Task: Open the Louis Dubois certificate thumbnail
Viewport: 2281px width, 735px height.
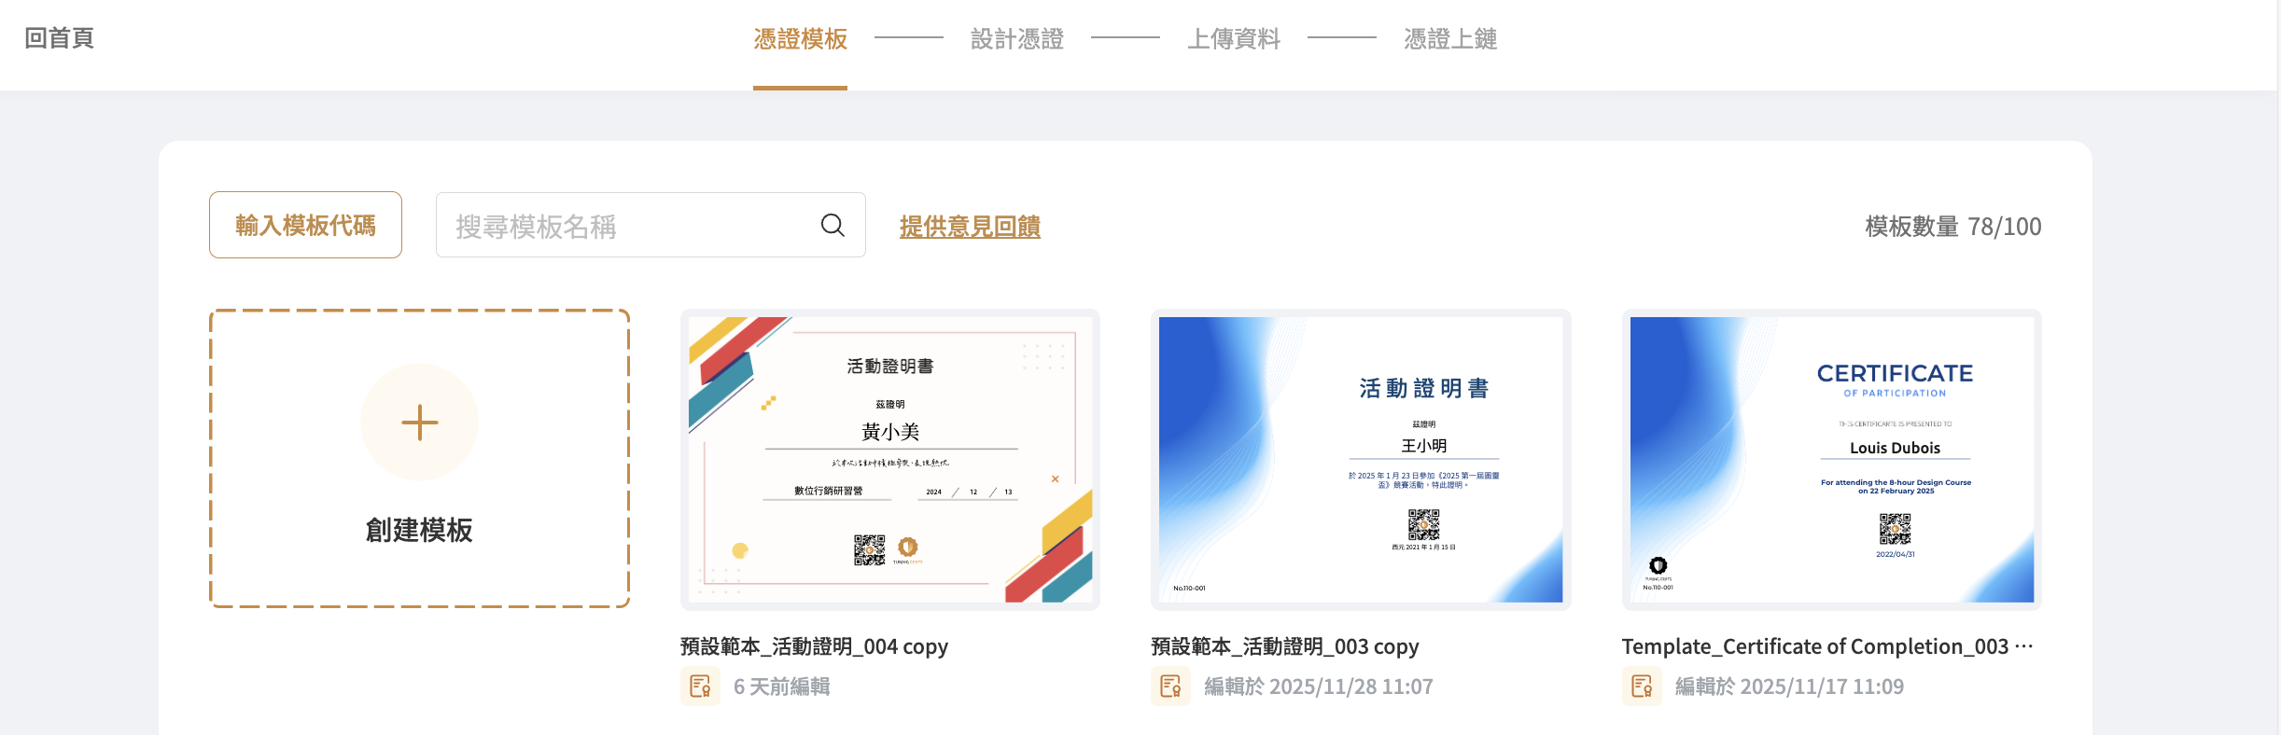Action: pos(1831,459)
